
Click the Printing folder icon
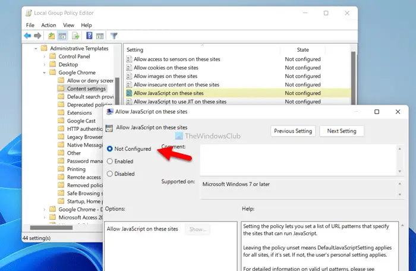point(61,169)
